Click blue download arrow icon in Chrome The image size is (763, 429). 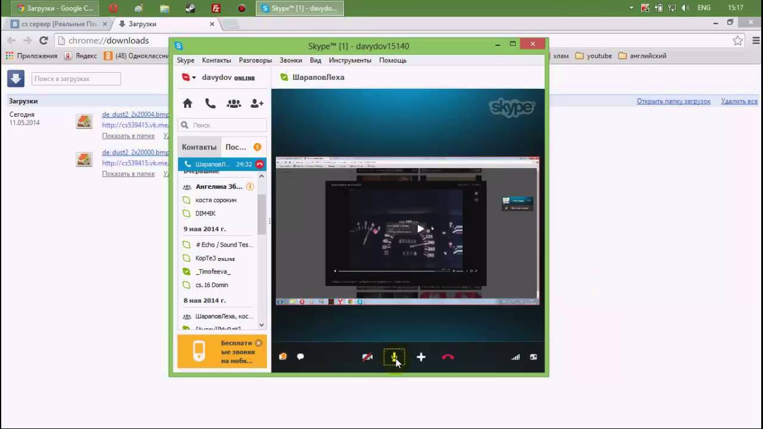coord(15,78)
